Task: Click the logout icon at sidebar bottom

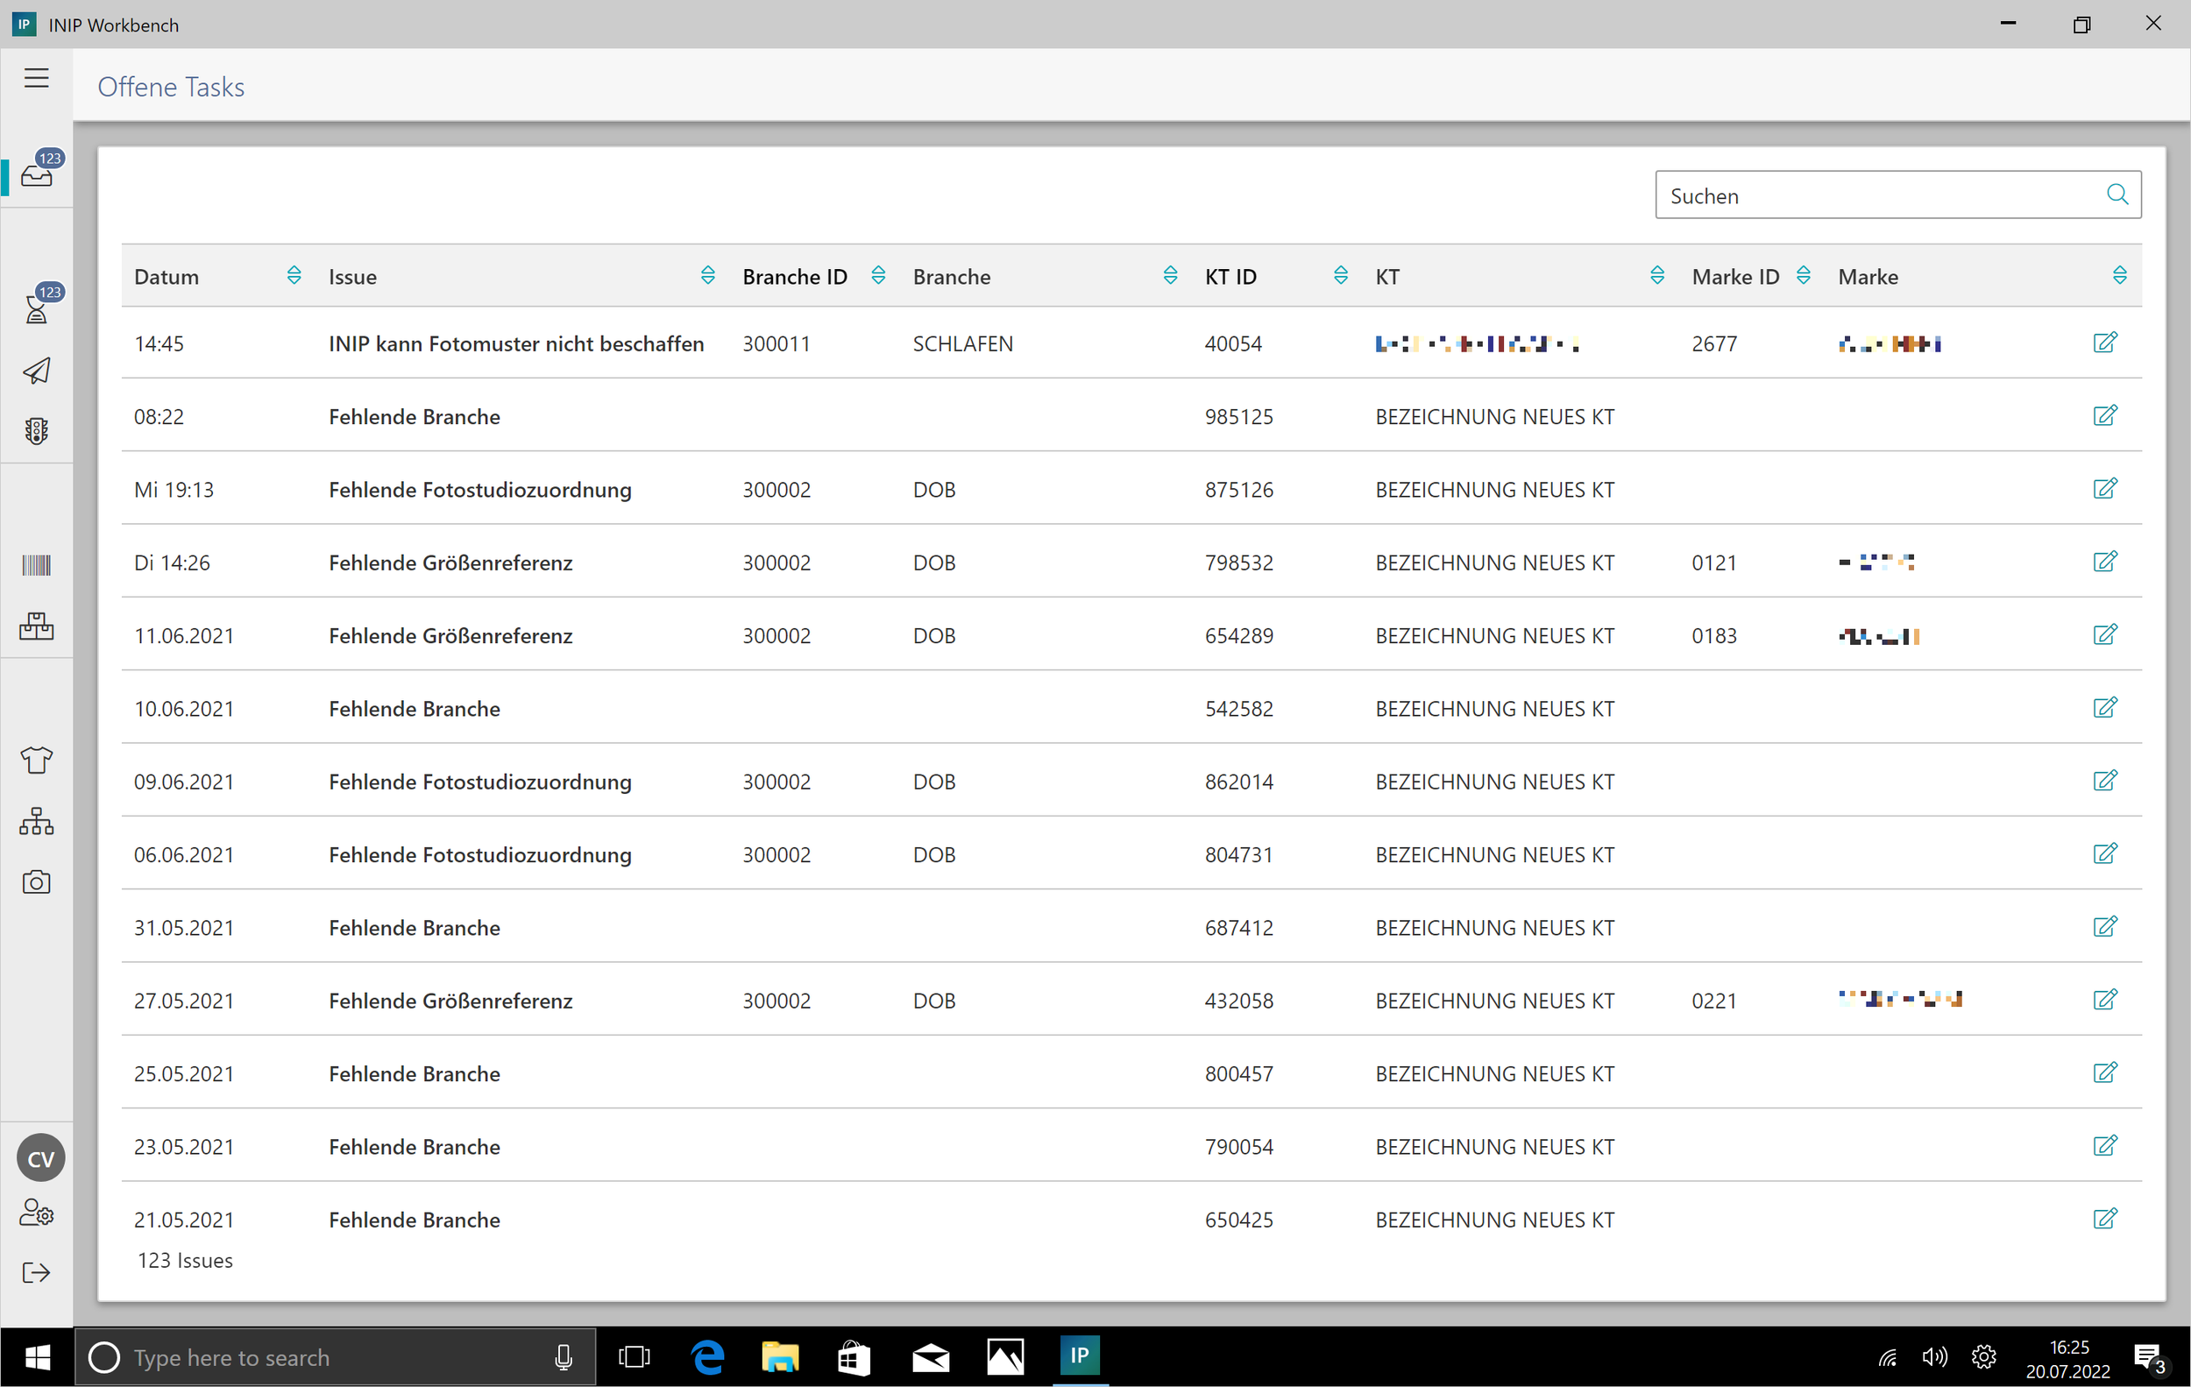Action: pyautogui.click(x=37, y=1272)
